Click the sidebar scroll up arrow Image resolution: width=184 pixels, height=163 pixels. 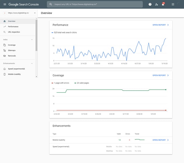[x=36, y=19]
